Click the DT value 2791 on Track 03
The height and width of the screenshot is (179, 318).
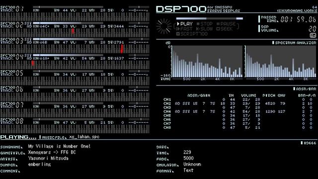point(119,42)
